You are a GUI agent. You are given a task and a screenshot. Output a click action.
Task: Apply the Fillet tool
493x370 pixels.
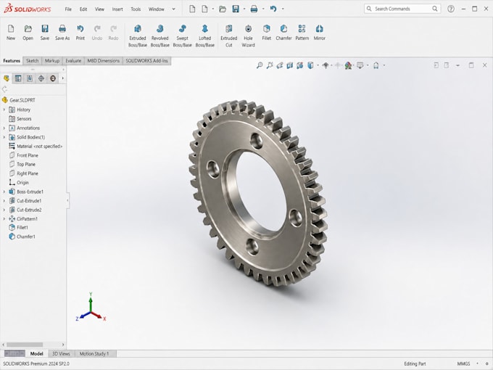(x=267, y=33)
